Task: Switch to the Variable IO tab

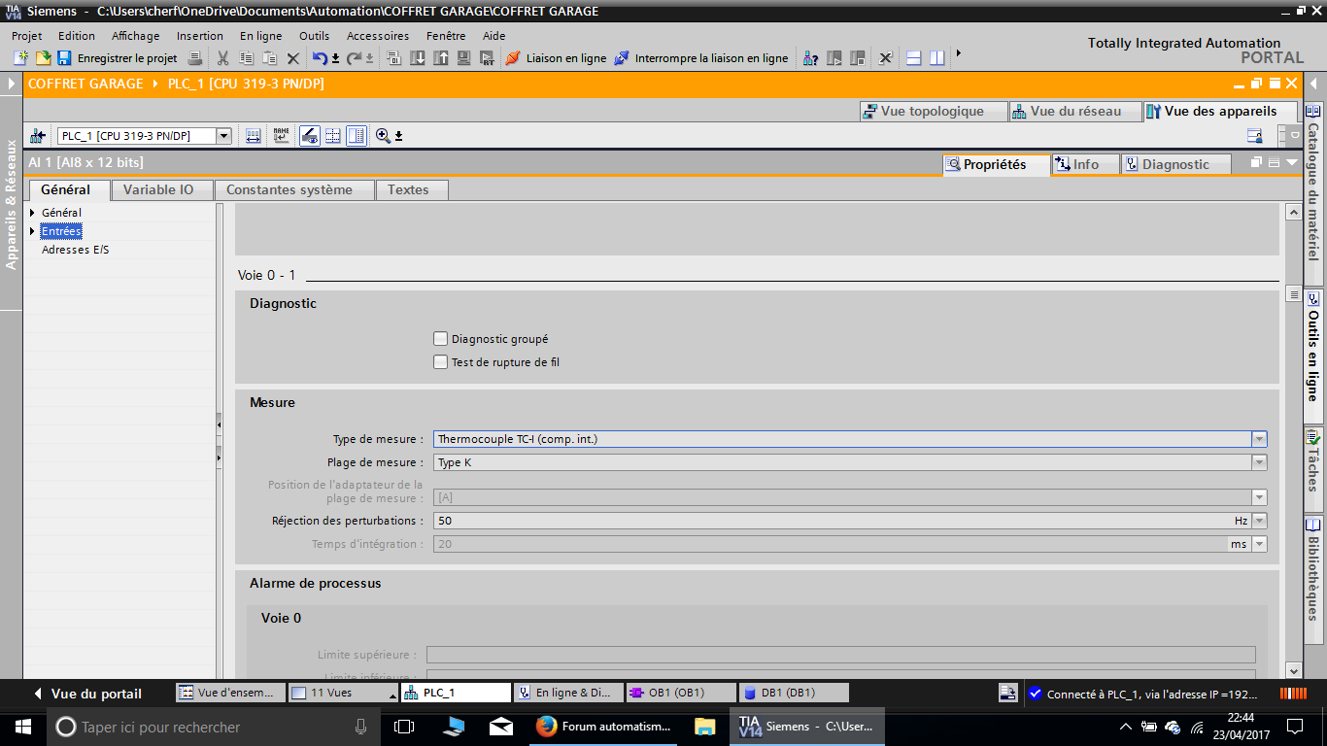Action: click(158, 189)
